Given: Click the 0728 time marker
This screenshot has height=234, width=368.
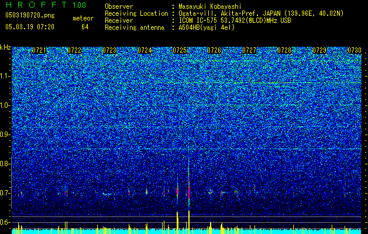Looking at the screenshot, I should click(284, 50).
